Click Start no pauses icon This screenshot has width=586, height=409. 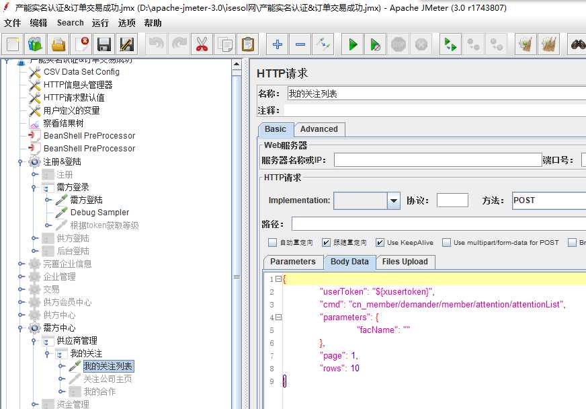375,44
